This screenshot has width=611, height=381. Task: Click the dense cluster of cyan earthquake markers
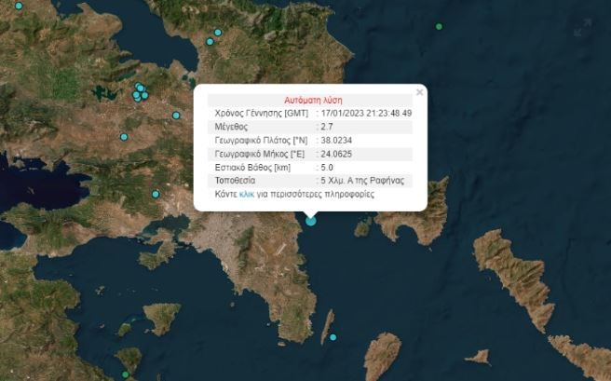click(140, 92)
